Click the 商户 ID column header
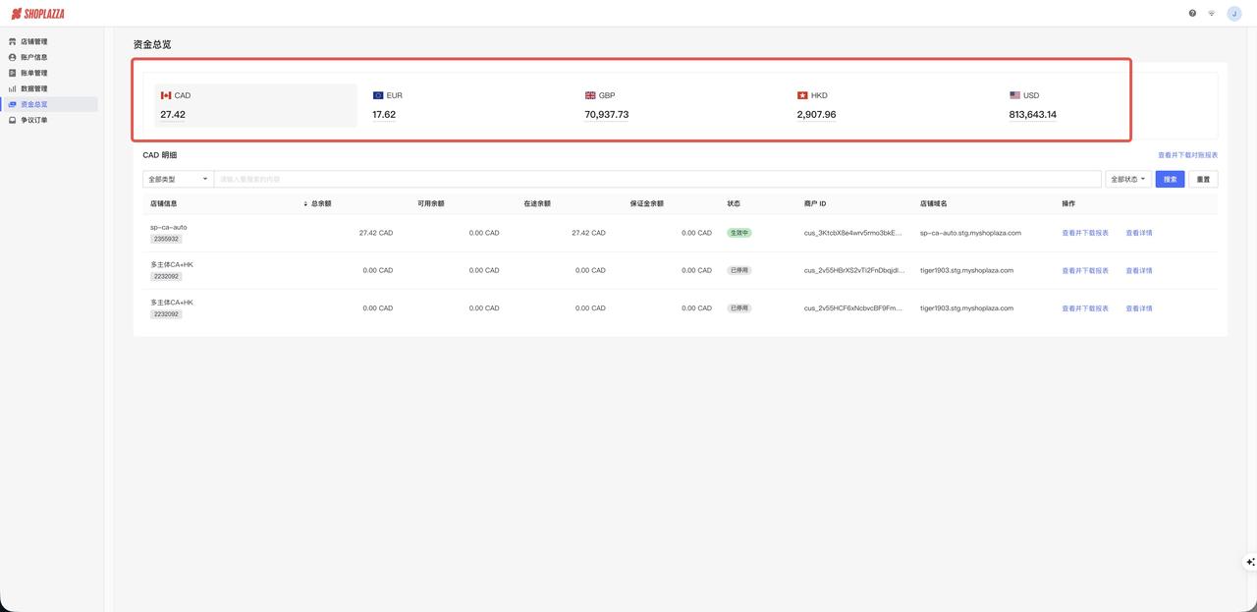 point(815,203)
